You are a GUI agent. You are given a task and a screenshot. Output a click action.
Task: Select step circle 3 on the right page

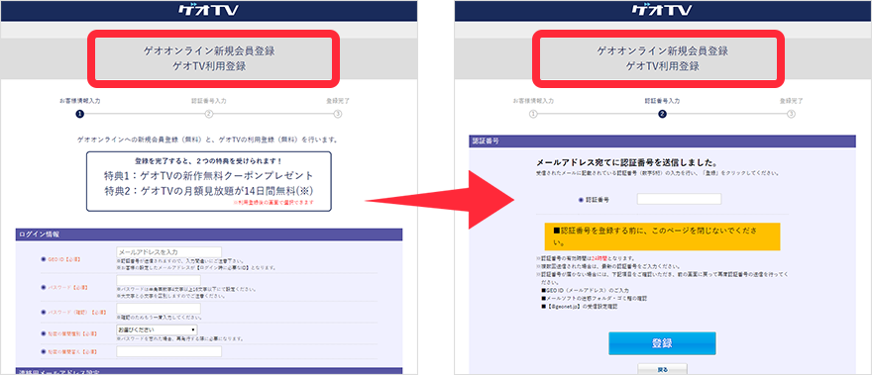[x=791, y=114]
